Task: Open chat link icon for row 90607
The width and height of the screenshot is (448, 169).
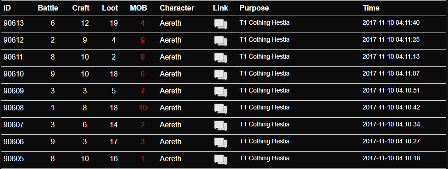Action: coord(221,126)
